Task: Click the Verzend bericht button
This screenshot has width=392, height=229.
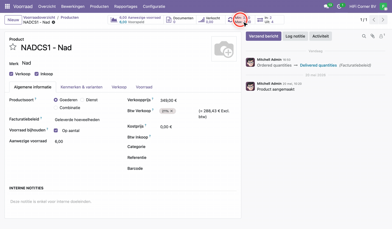Action: coord(263,36)
